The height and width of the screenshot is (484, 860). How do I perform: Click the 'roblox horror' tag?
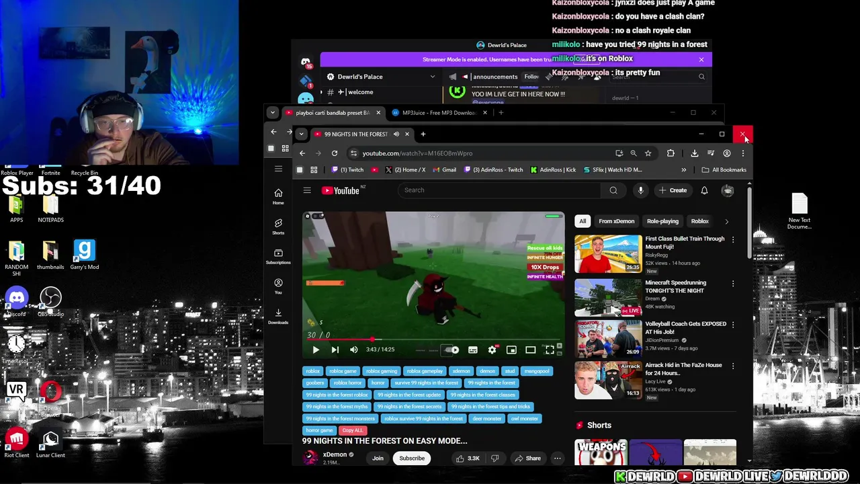pos(347,382)
